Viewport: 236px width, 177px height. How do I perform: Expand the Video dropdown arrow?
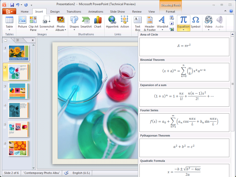click(209, 30)
